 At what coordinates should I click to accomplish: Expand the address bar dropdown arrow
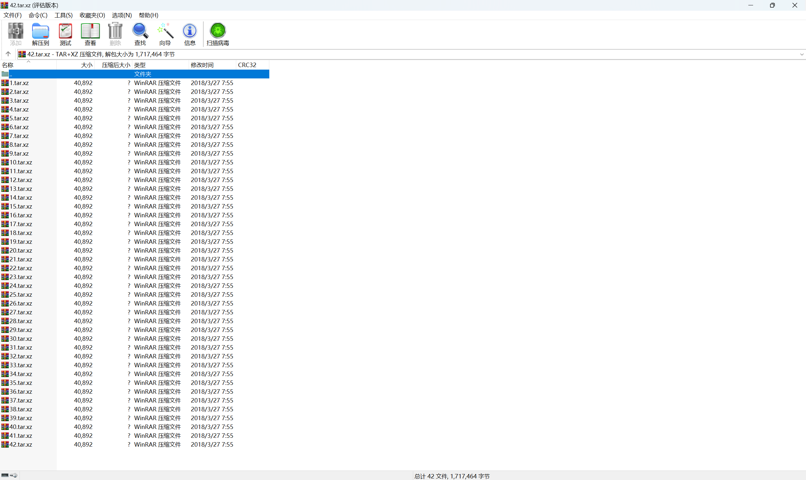point(802,54)
